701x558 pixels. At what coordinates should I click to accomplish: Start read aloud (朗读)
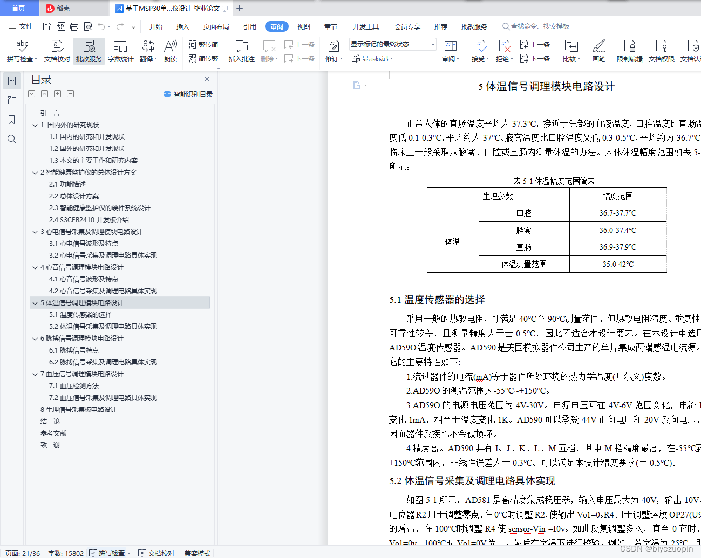(x=171, y=51)
